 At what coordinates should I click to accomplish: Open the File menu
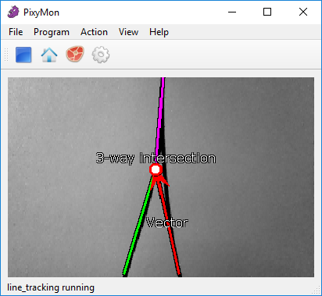(x=16, y=32)
